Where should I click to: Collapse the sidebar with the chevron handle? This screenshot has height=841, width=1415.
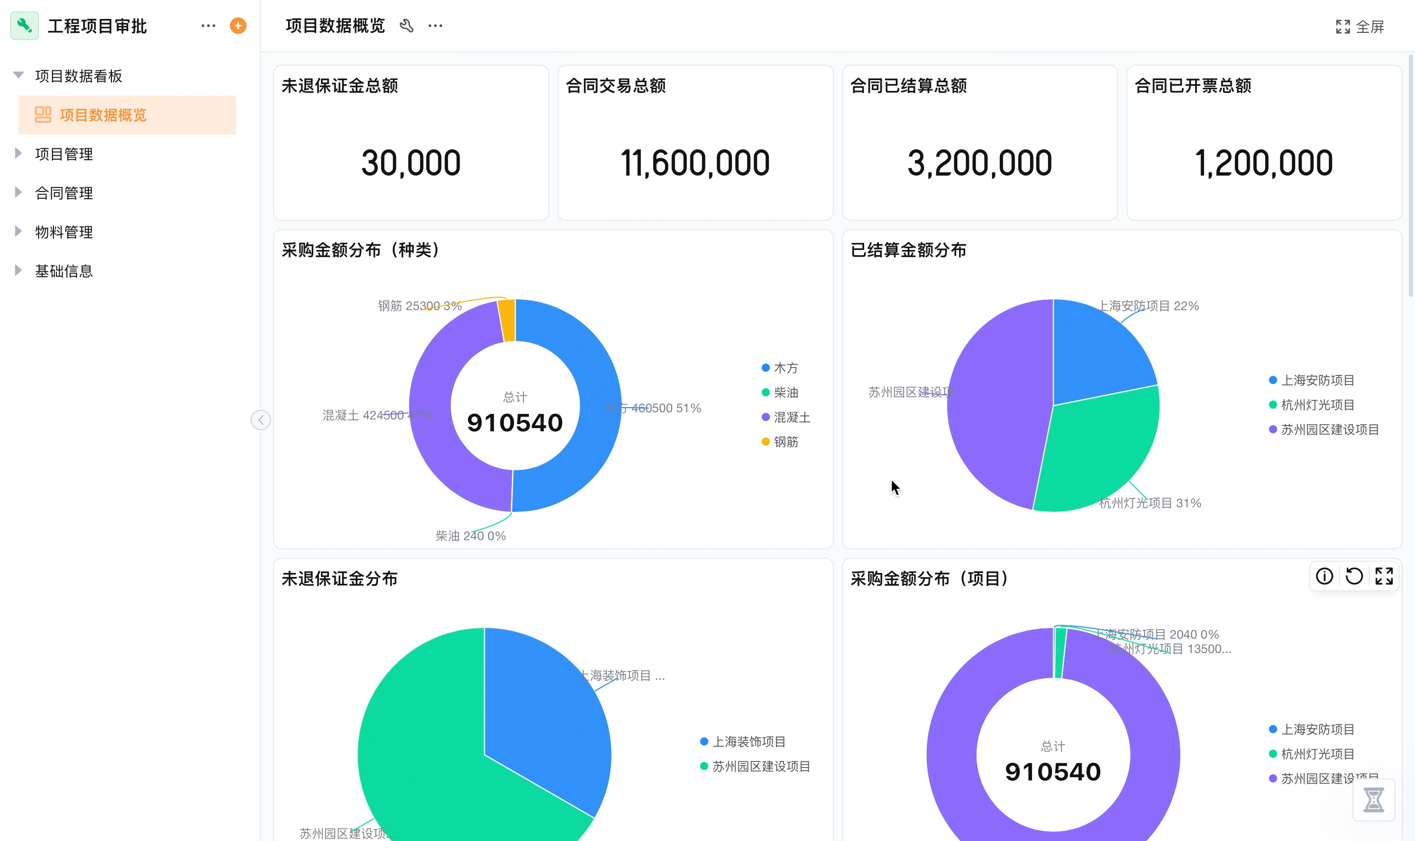(261, 420)
